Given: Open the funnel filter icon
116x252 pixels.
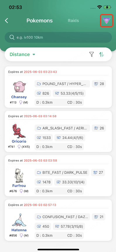Looking at the screenshot, I should pos(92,54).
